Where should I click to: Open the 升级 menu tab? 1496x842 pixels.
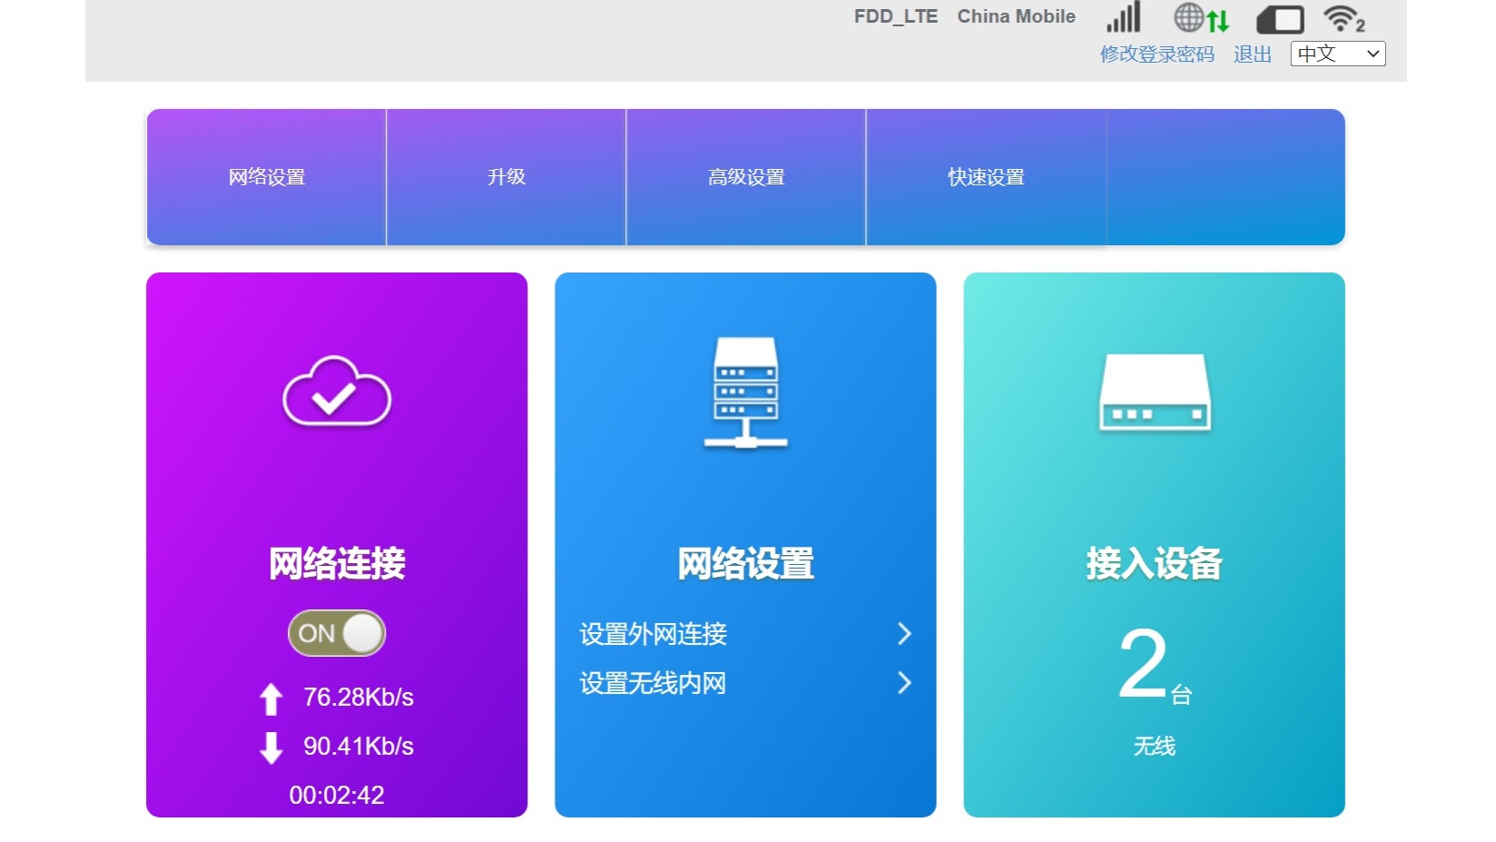pyautogui.click(x=507, y=177)
